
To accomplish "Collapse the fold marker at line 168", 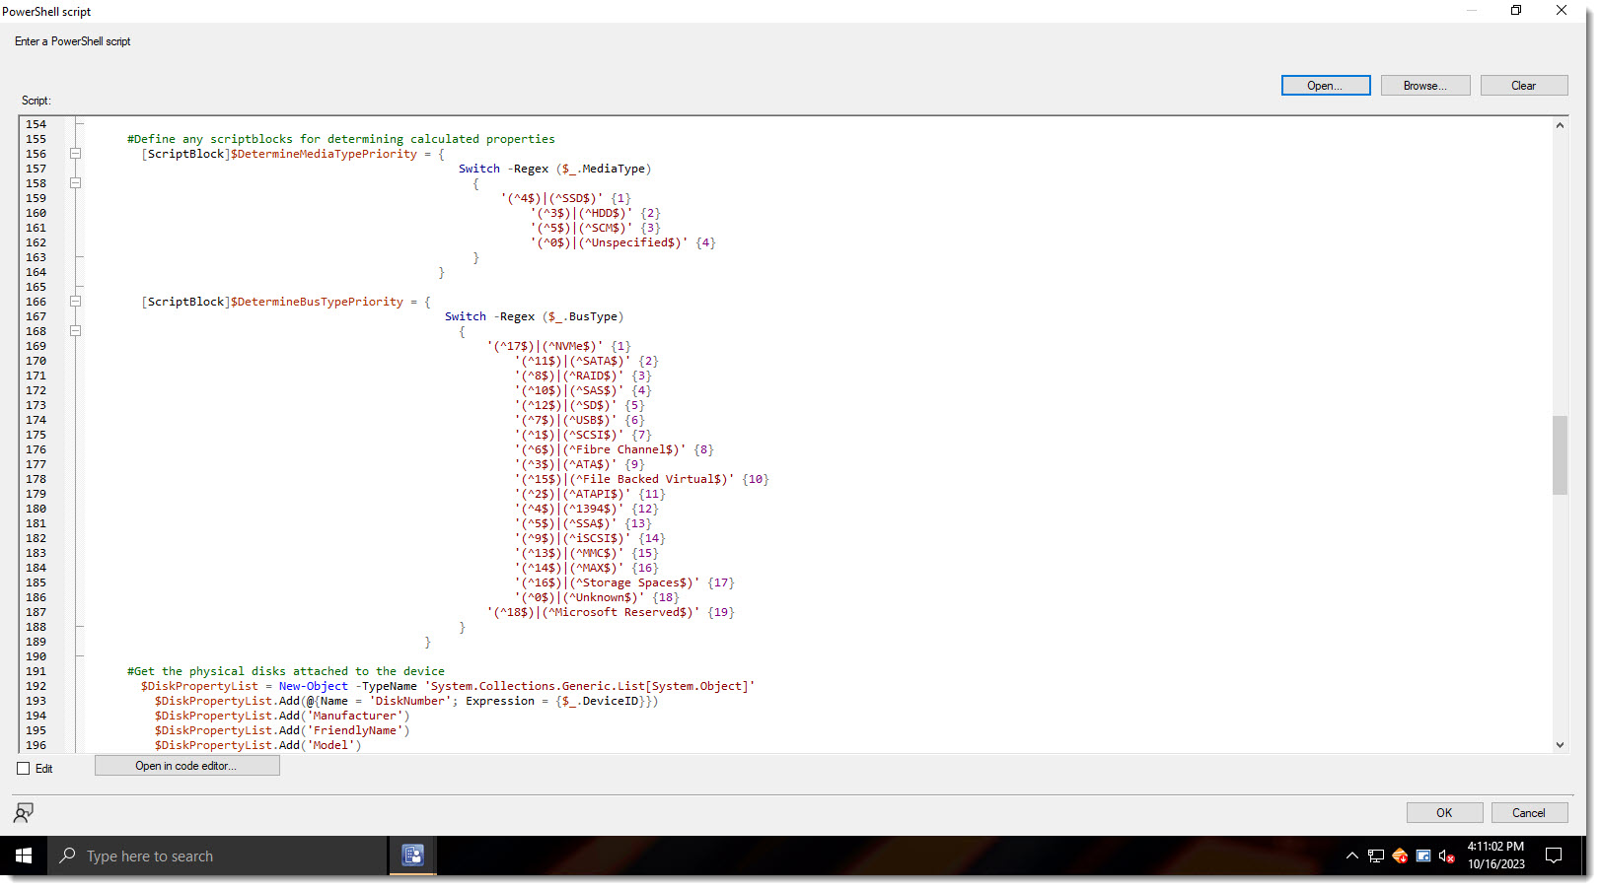I will (x=75, y=331).
